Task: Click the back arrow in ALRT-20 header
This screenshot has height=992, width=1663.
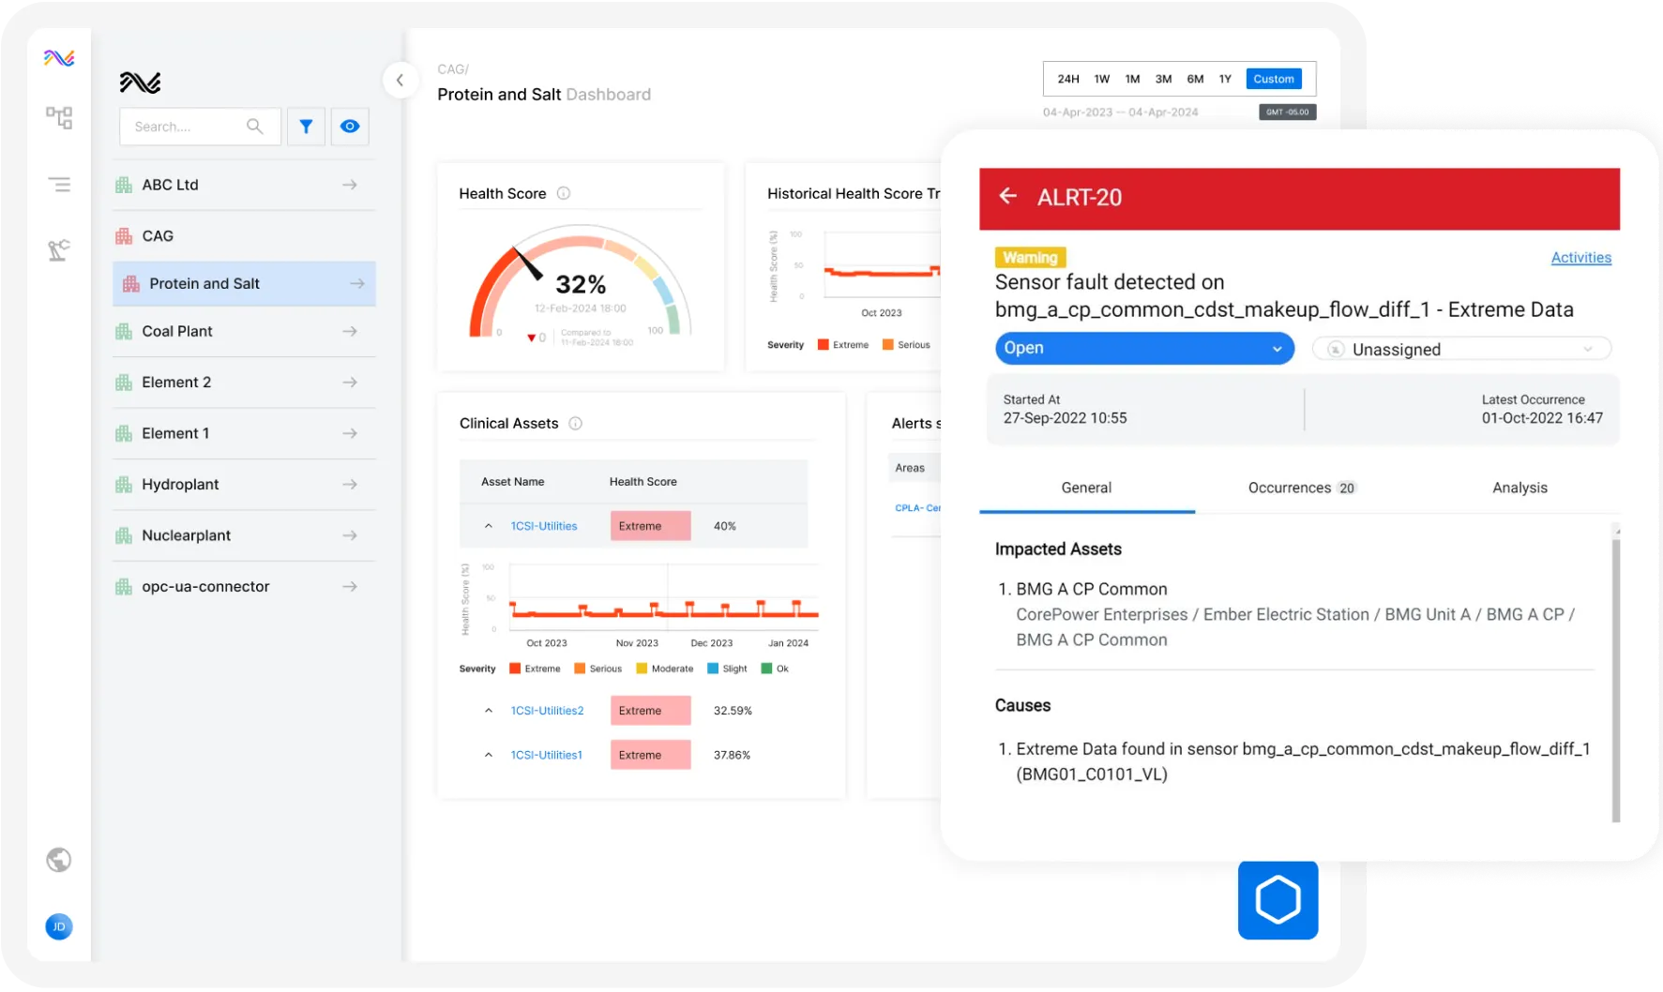Action: point(1008,196)
